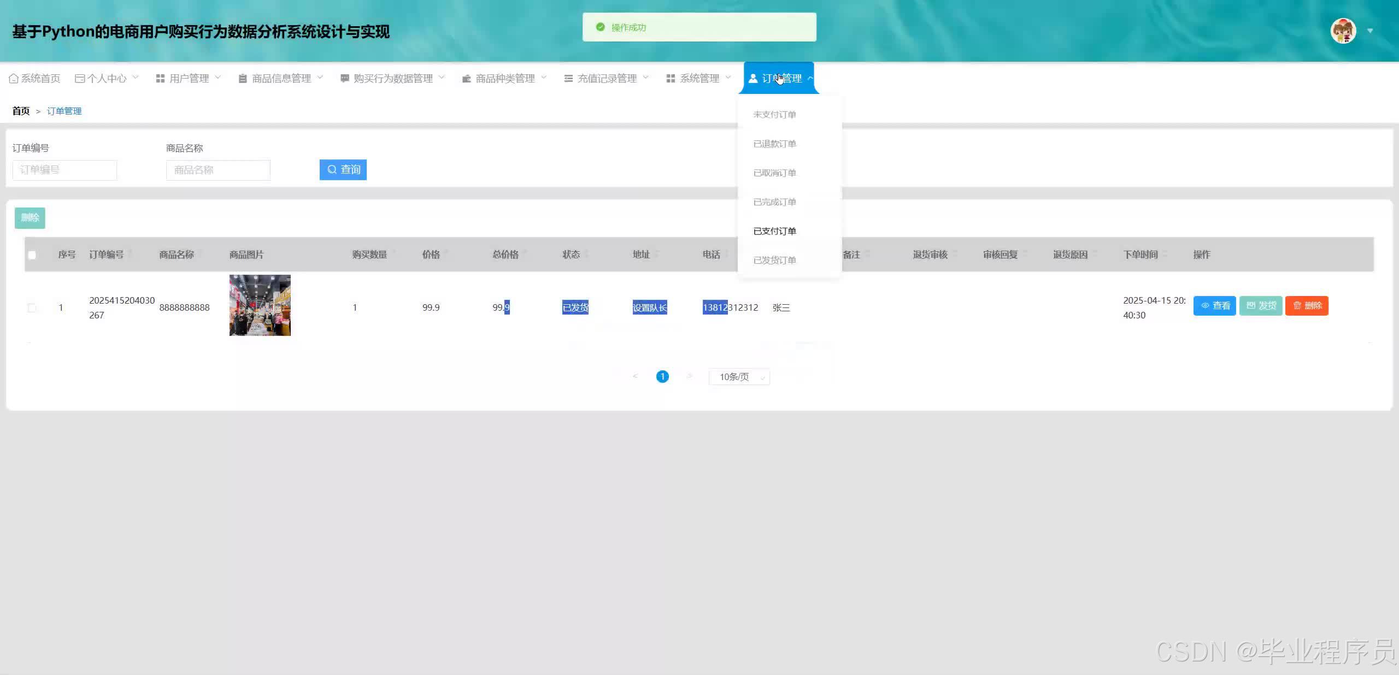Viewport: 1399px width, 675px height.
Task: Click the wallet icon for 商品种类管理
Action: 467,79
